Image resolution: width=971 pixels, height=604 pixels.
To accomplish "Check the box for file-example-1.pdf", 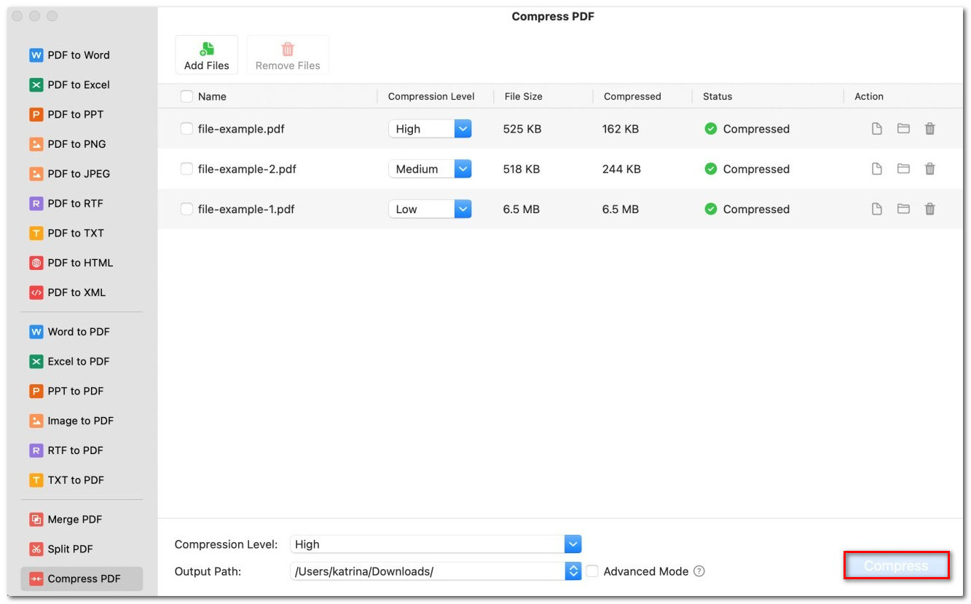I will pos(186,209).
